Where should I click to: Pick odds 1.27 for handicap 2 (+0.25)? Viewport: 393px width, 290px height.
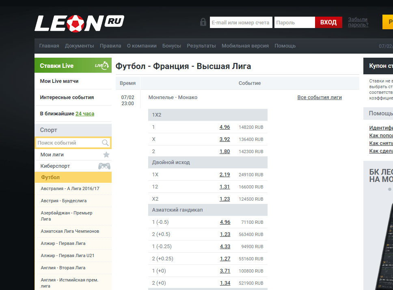[225, 258]
